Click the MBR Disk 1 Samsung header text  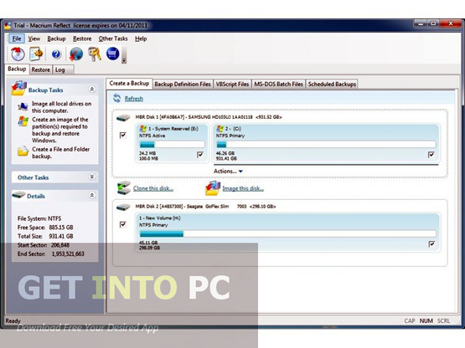tap(209, 117)
